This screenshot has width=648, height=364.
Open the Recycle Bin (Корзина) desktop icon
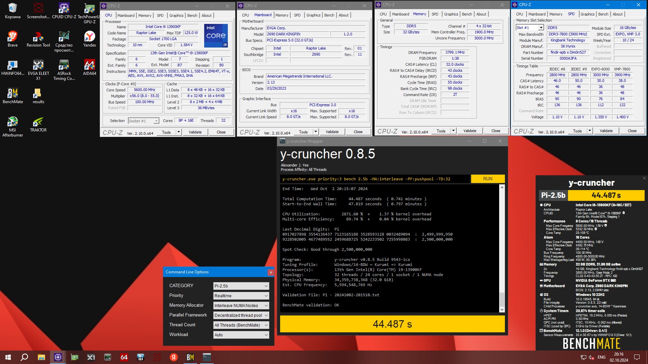click(x=12, y=11)
